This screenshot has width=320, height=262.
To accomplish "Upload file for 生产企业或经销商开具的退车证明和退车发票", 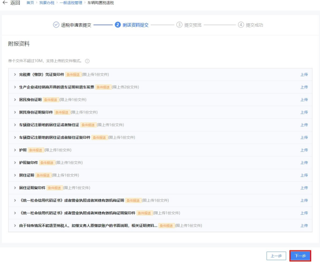I will click(304, 87).
